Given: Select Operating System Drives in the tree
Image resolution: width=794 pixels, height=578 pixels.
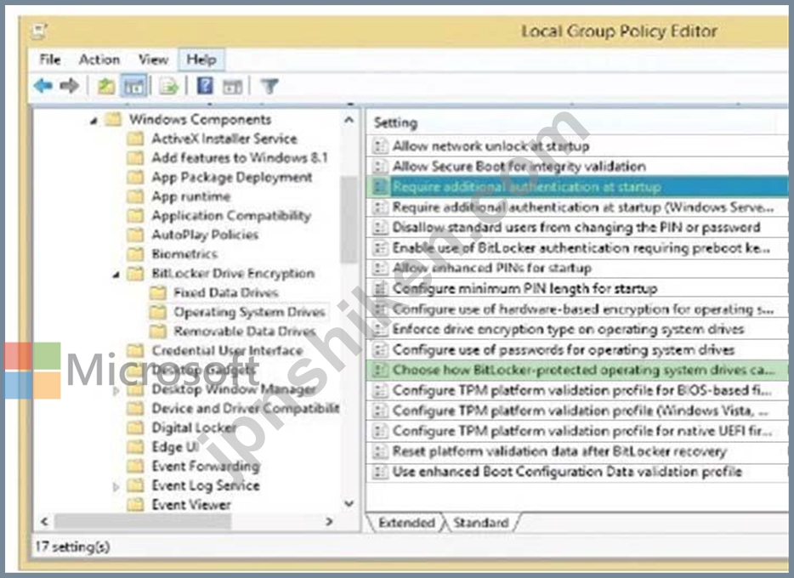Looking at the screenshot, I should pos(249,312).
